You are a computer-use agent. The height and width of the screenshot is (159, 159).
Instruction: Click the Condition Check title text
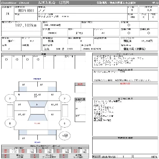pyautogui.click(x=15, y=3)
